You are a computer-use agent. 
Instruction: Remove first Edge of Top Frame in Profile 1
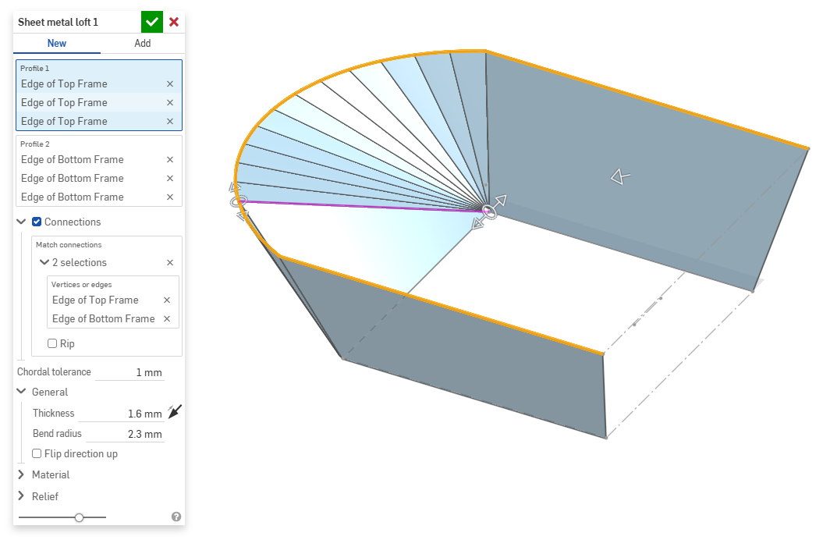coord(170,84)
